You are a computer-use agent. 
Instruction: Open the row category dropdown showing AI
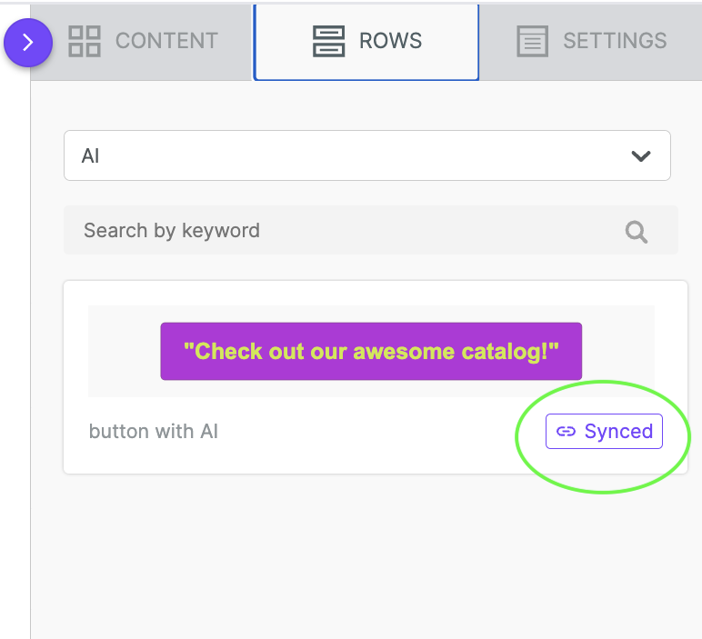367,155
